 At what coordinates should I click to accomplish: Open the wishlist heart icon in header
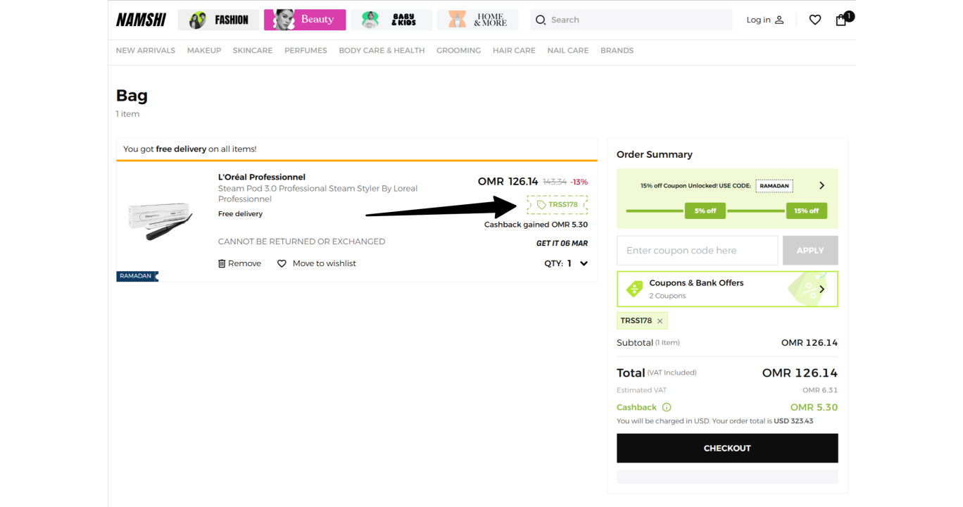[815, 20]
